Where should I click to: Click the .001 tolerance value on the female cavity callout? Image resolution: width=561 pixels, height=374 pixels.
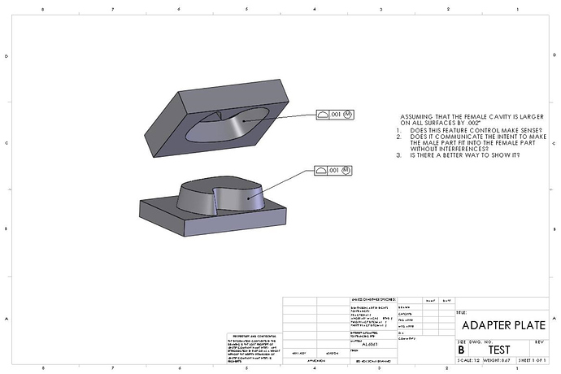[x=336, y=115]
